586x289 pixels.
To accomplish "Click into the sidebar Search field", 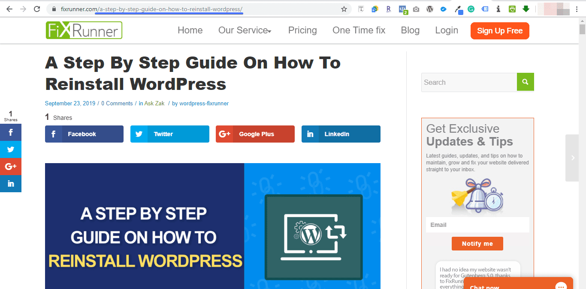I will point(469,82).
